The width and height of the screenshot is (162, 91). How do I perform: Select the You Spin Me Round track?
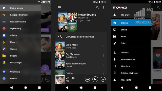click(81, 65)
